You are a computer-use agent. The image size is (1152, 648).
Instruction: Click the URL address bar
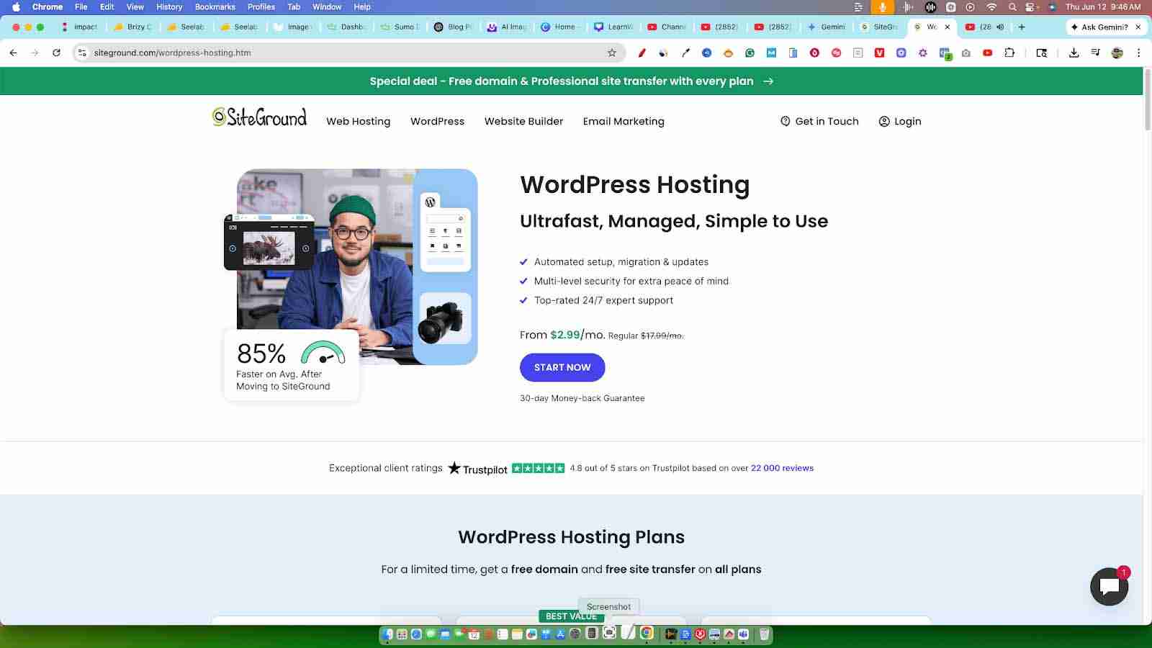pos(346,53)
